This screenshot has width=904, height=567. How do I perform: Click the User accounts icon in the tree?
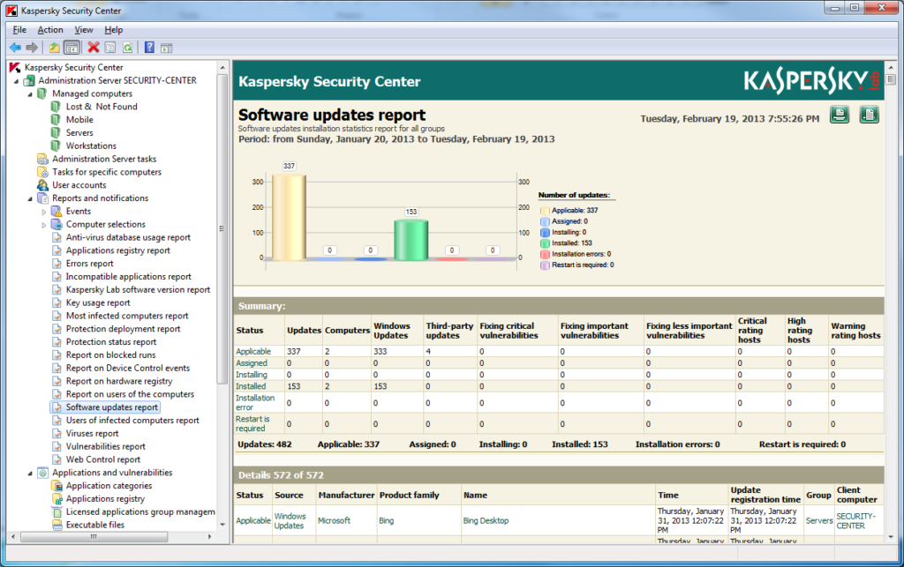[42, 185]
